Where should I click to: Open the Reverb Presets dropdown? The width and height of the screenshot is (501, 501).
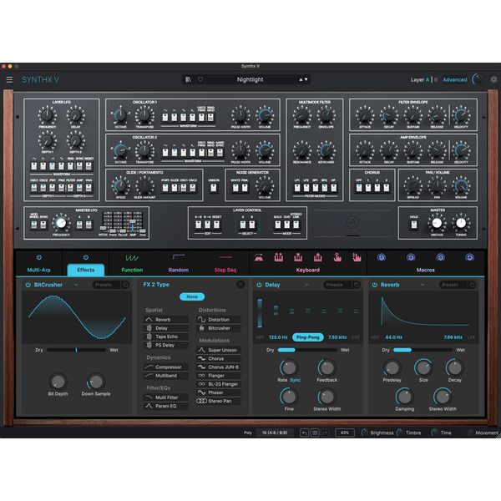(453, 285)
